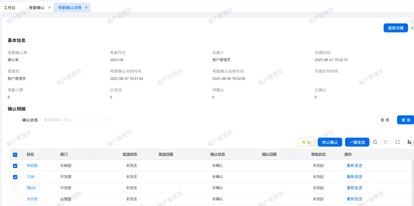The height and width of the screenshot is (206, 414).
Task: Close the 考勤确认 tab
Action: point(49,7)
